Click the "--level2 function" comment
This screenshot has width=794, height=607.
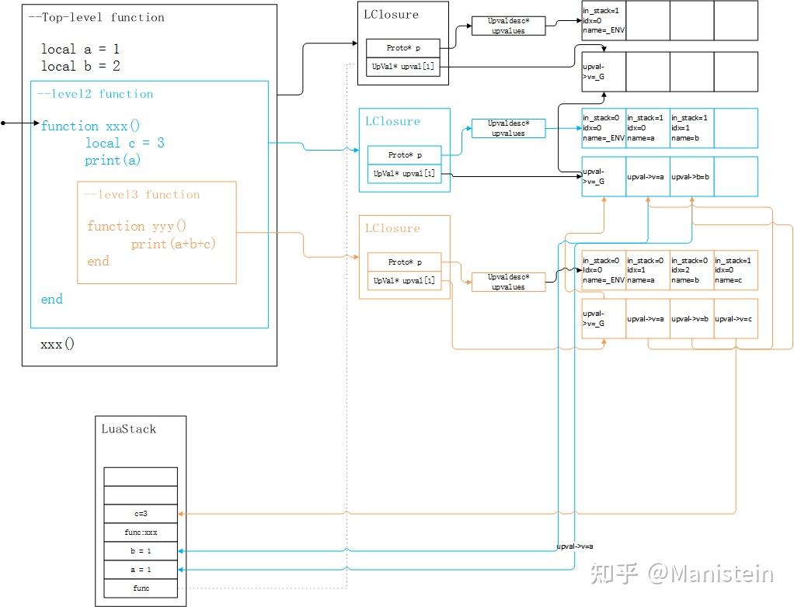point(95,94)
